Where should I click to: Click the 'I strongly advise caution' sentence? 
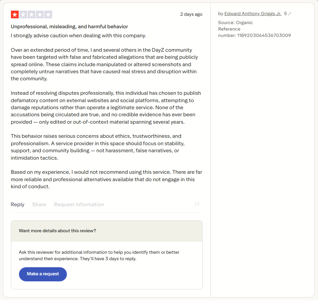pyautogui.click(x=78, y=36)
